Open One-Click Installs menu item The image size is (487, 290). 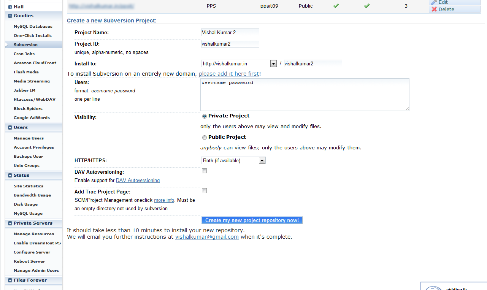(x=33, y=35)
